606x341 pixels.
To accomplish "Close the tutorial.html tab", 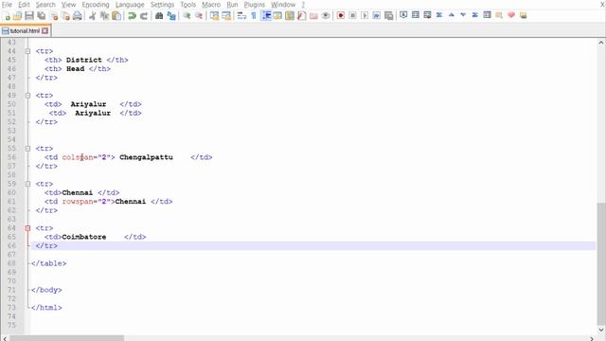I will pyautogui.click(x=45, y=31).
